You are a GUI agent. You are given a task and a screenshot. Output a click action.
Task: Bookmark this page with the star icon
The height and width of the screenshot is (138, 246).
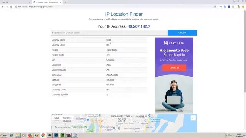[x=215, y=7]
